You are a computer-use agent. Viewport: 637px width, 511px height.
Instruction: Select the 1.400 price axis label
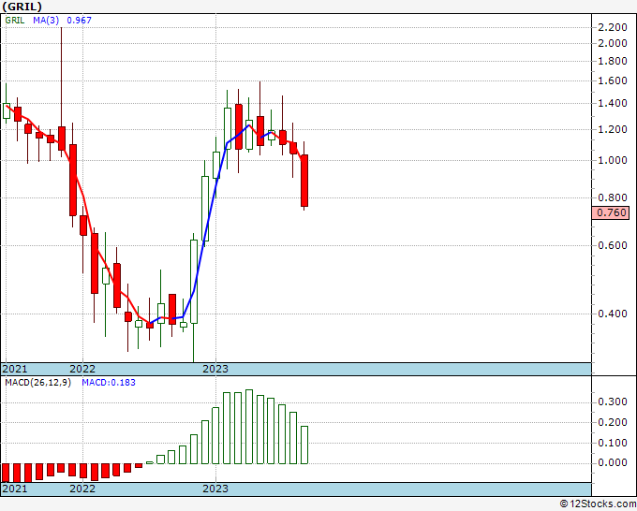click(x=613, y=103)
